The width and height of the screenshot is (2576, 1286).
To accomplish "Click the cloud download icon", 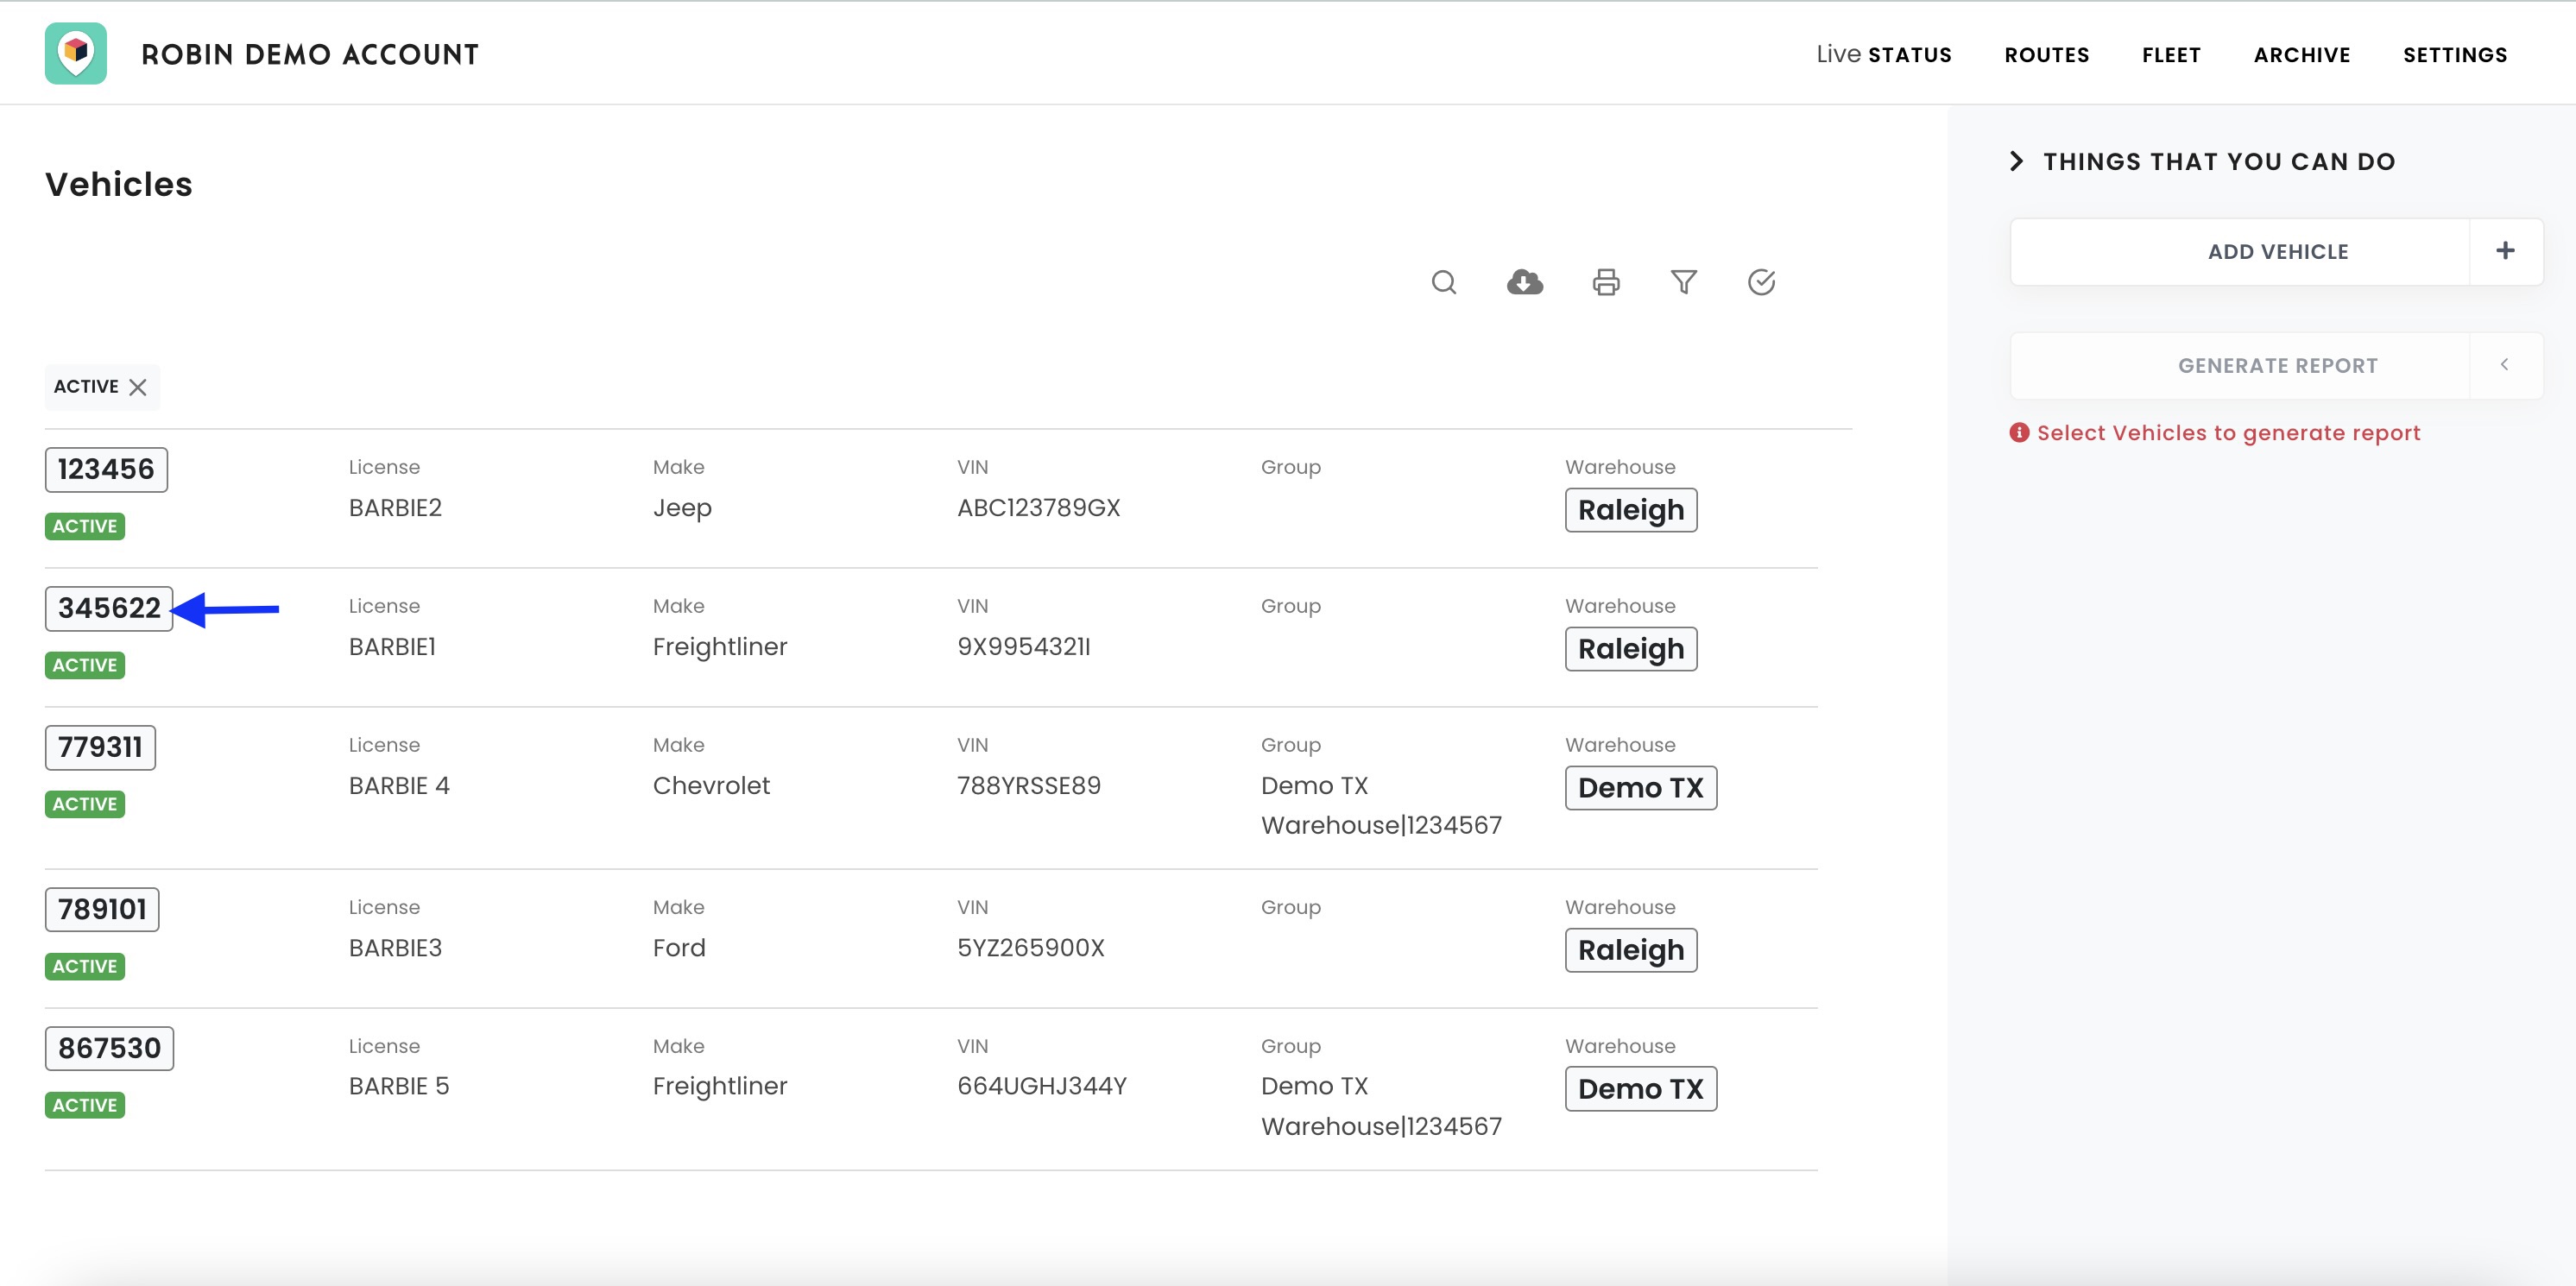I will pyautogui.click(x=1524, y=282).
